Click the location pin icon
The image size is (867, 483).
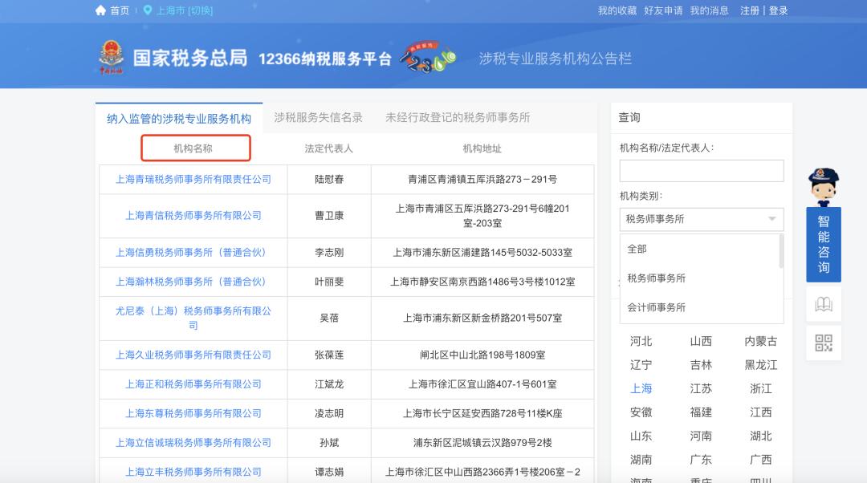(148, 10)
